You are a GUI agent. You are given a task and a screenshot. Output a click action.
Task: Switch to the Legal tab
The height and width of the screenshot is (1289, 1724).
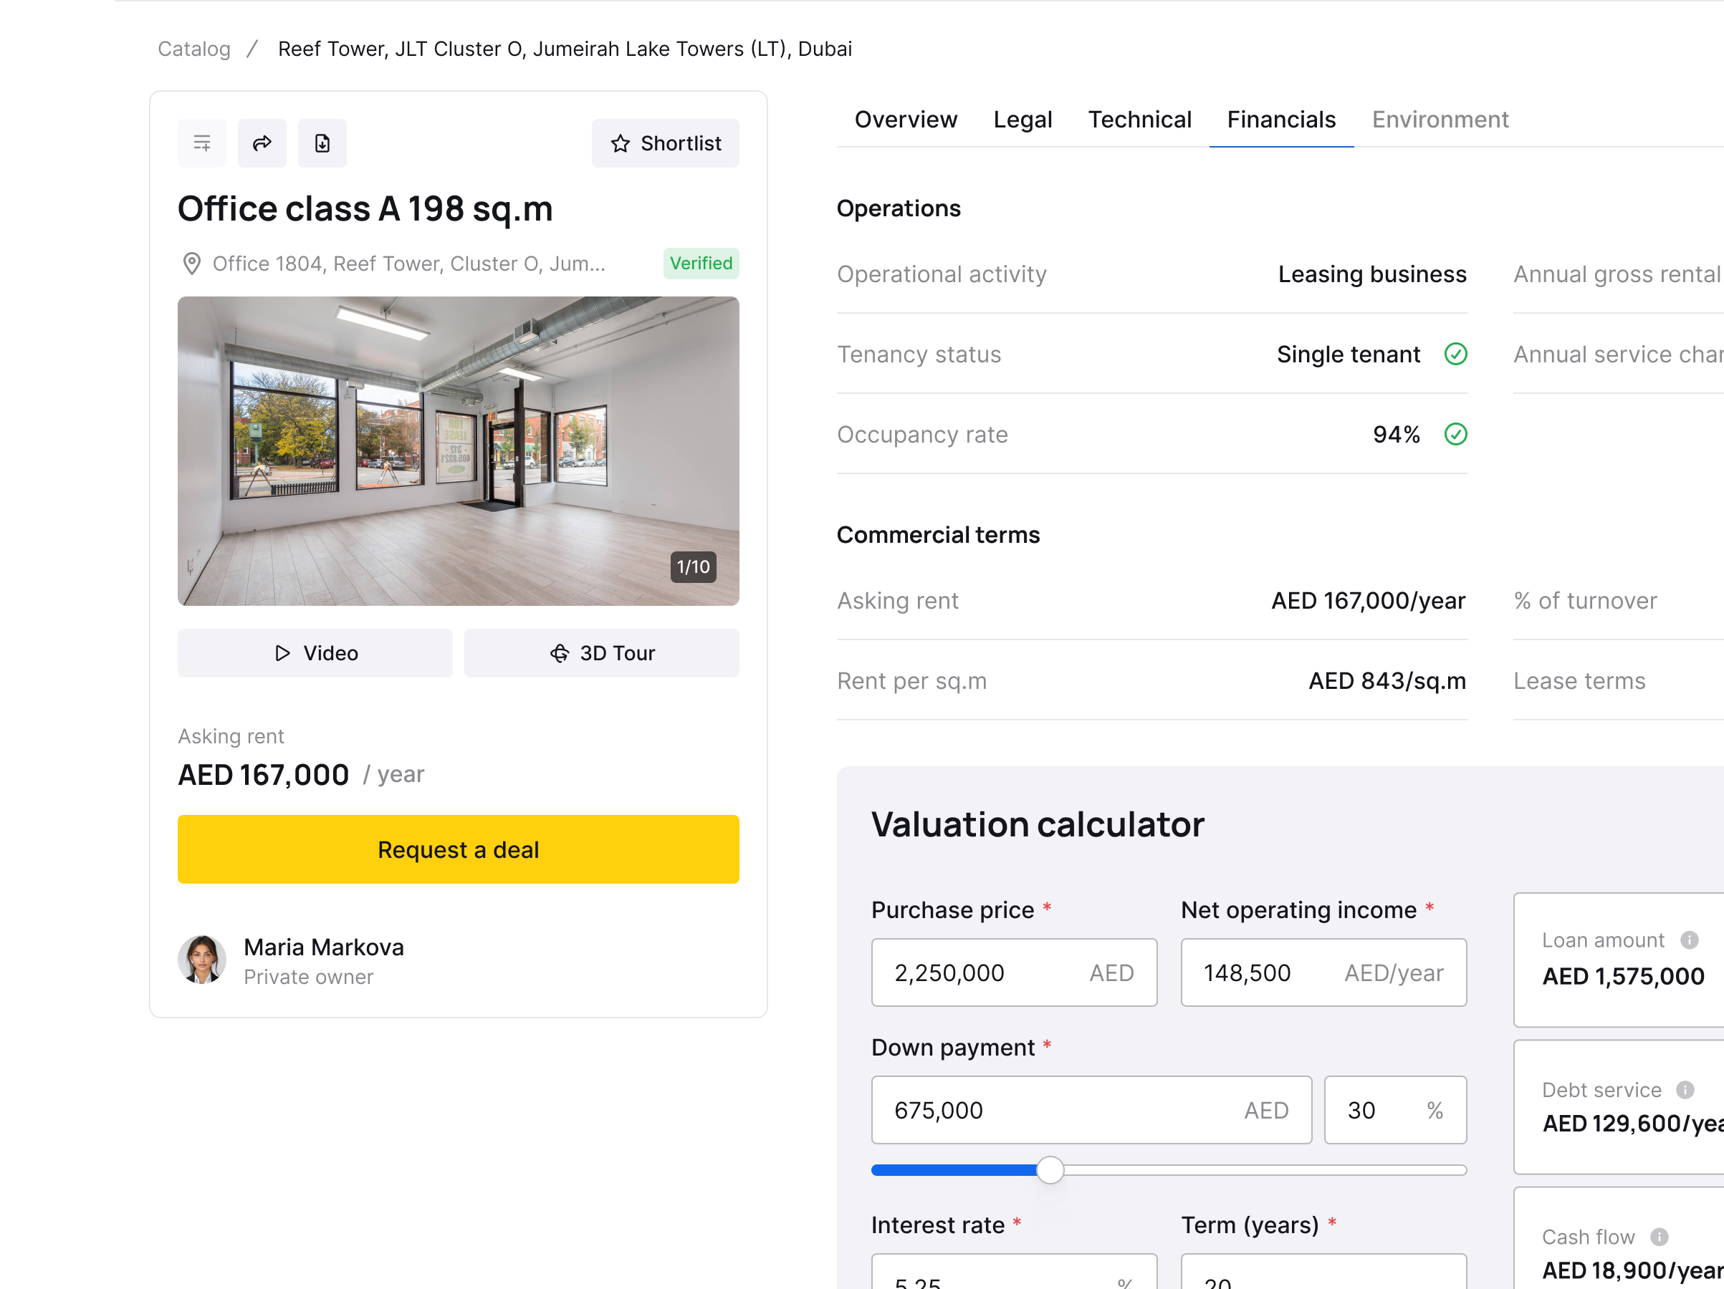(1023, 119)
